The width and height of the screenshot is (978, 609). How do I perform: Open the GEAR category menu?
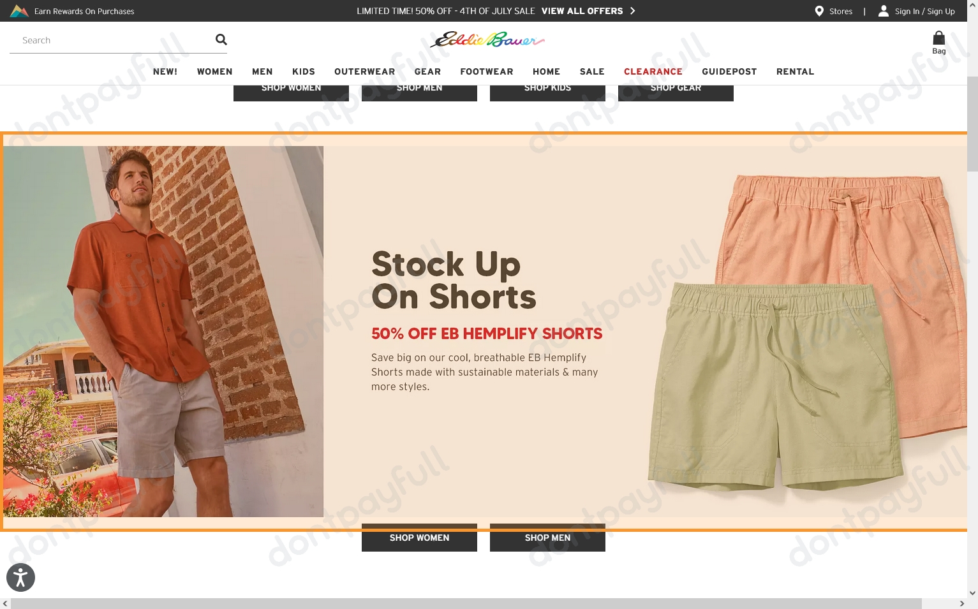pos(427,71)
